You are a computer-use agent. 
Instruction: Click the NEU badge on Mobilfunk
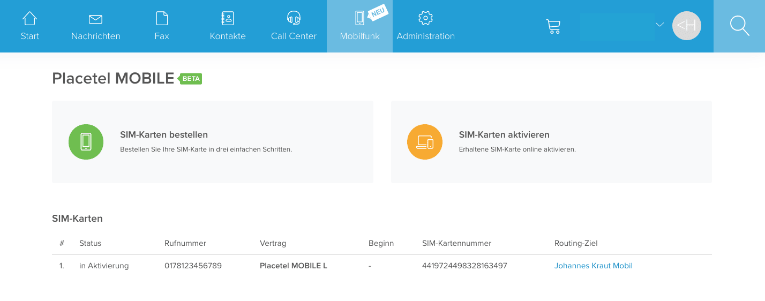[378, 13]
